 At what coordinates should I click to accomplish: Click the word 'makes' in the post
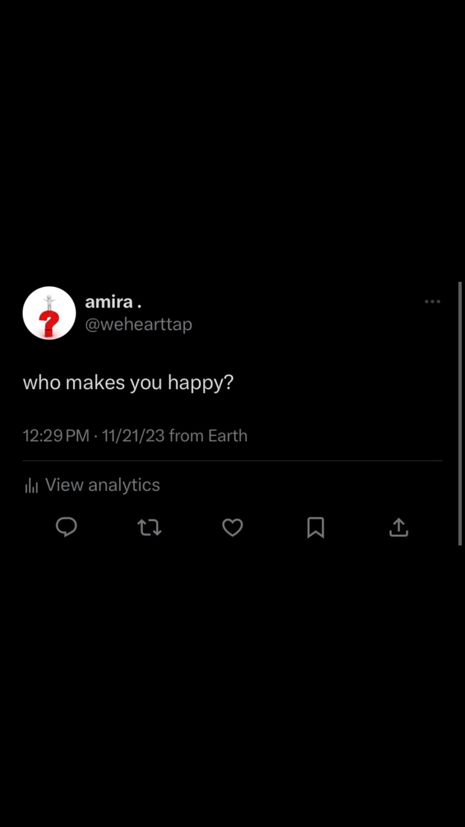coord(95,382)
